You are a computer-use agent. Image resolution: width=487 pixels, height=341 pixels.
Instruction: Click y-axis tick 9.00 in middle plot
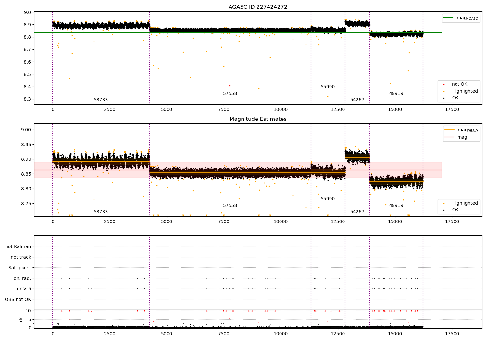pyautogui.click(x=26, y=130)
